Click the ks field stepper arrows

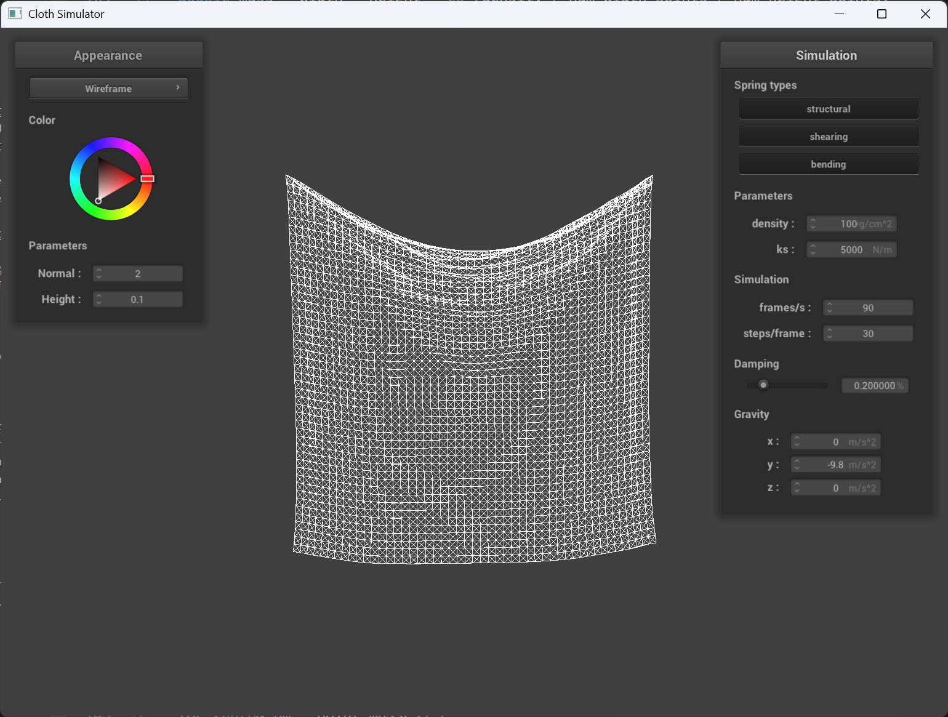813,249
